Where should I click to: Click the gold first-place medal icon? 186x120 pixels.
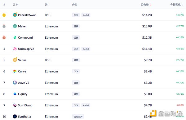coord(4,15)
